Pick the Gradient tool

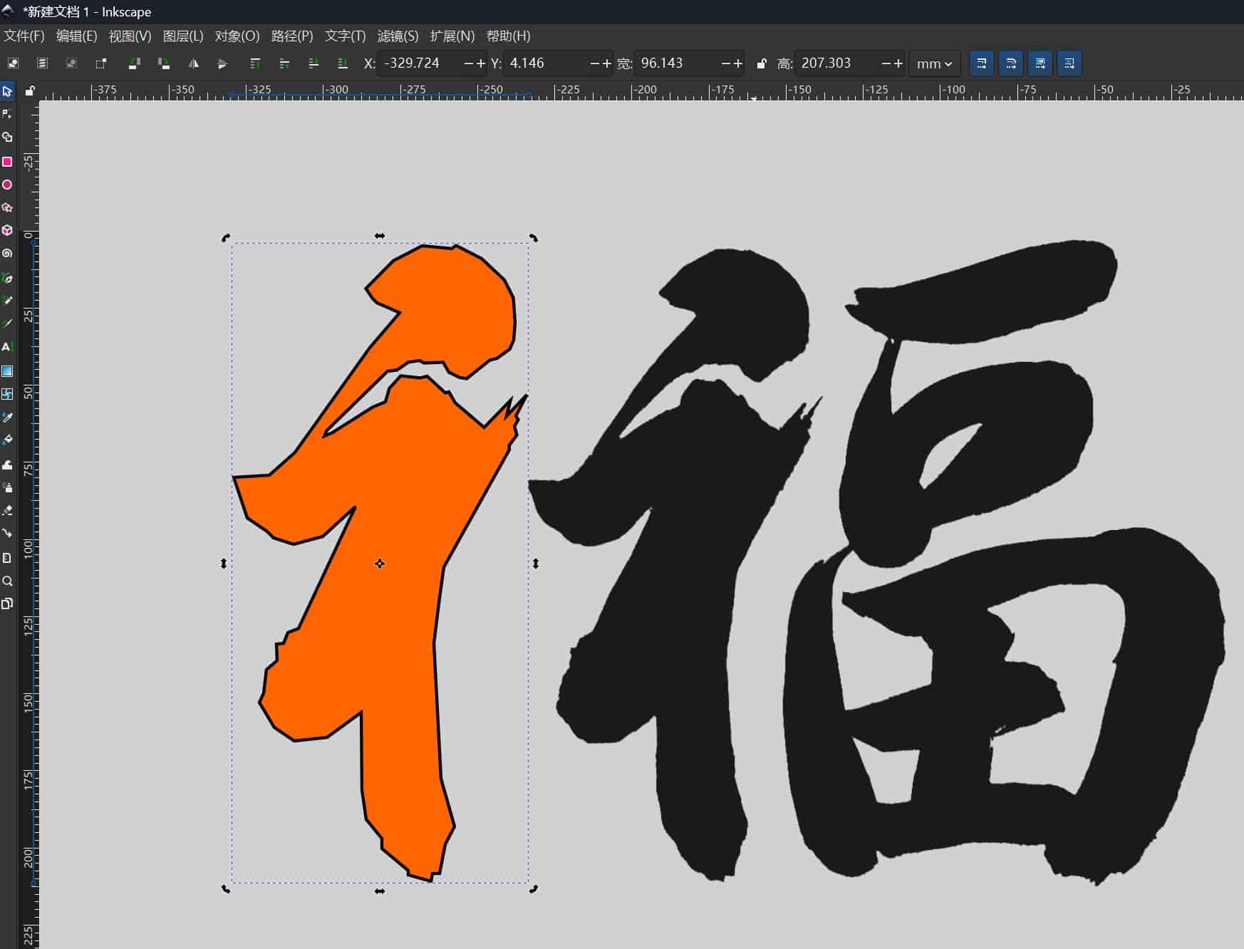pyautogui.click(x=7, y=371)
